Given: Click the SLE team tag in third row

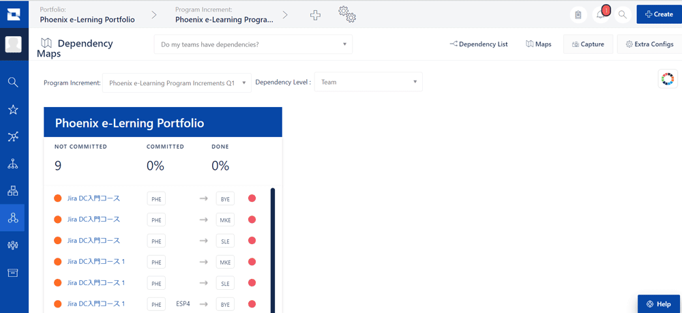Looking at the screenshot, I should pyautogui.click(x=225, y=241).
